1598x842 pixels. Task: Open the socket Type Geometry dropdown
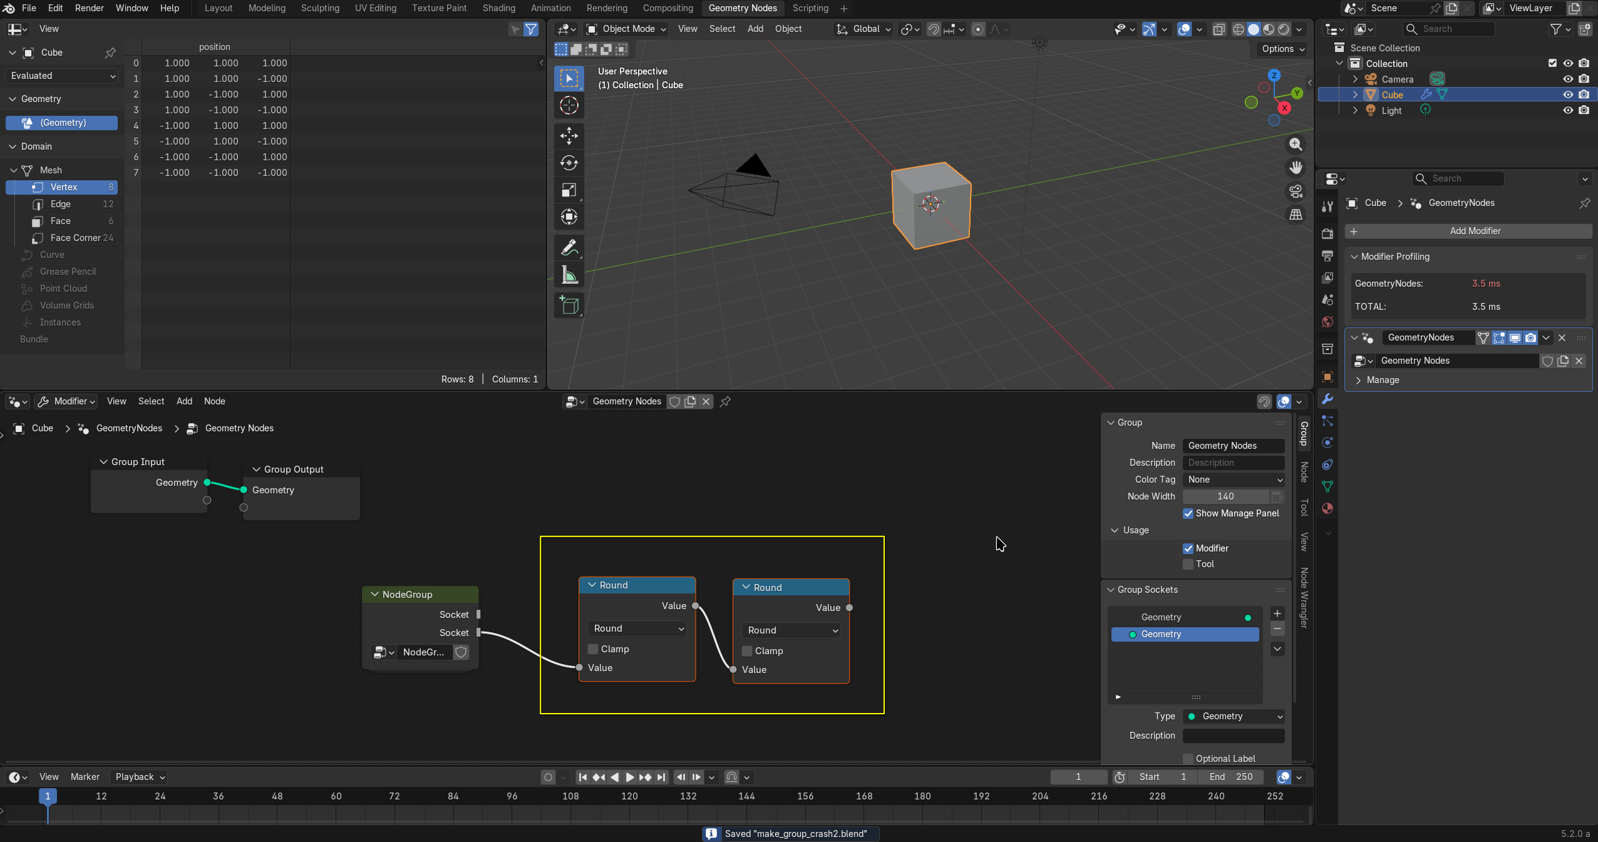point(1233,716)
